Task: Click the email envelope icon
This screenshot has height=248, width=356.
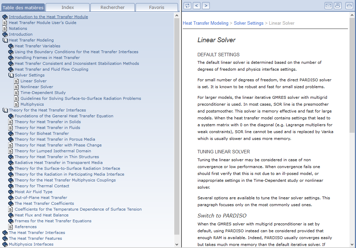Action: [x=329, y=5]
